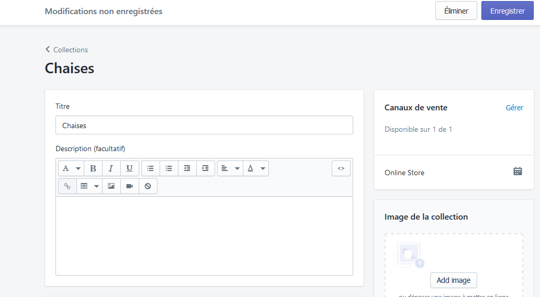Insert a bulleted list
This screenshot has width=540, height=297.
(151, 168)
